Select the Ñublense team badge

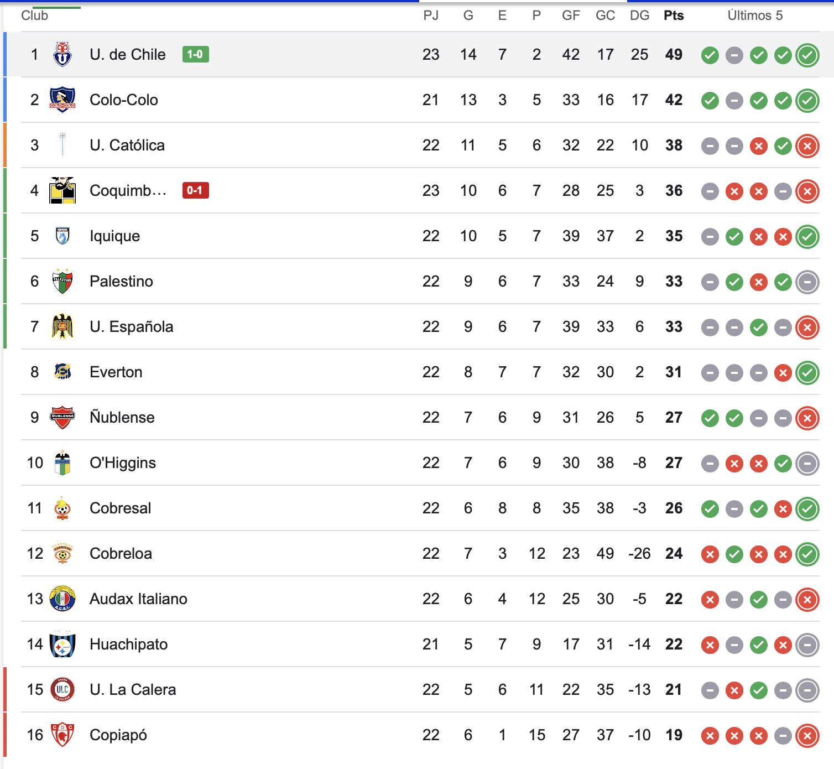[62, 418]
